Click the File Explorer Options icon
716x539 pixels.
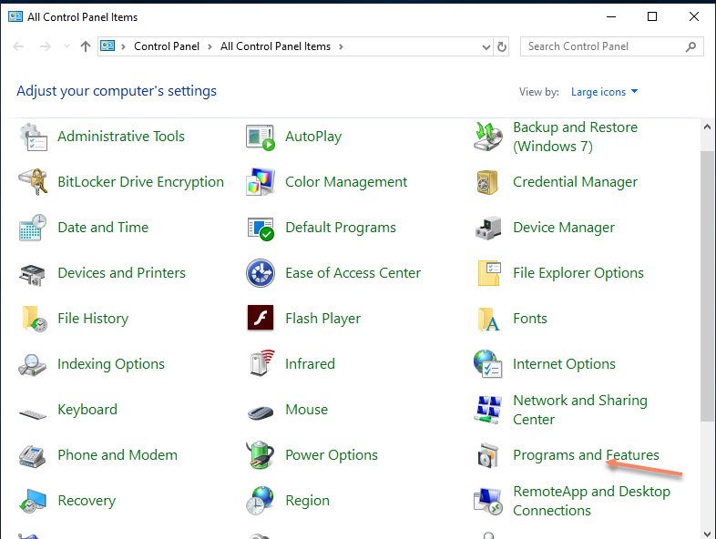tap(488, 273)
